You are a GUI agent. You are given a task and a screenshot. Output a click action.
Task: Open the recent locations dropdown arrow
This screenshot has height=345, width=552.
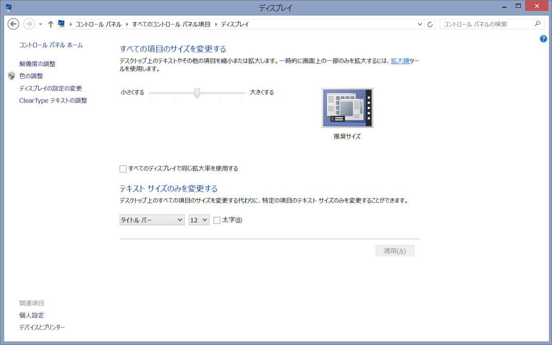[40, 24]
